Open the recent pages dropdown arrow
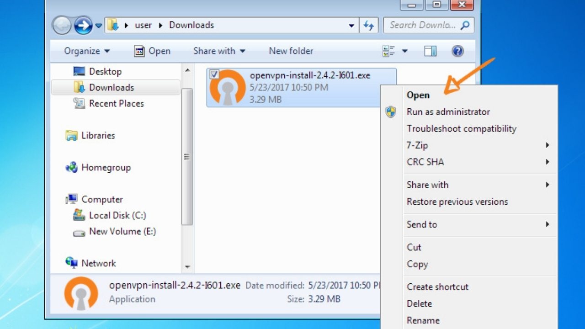Image resolution: width=585 pixels, height=329 pixels. (x=99, y=26)
